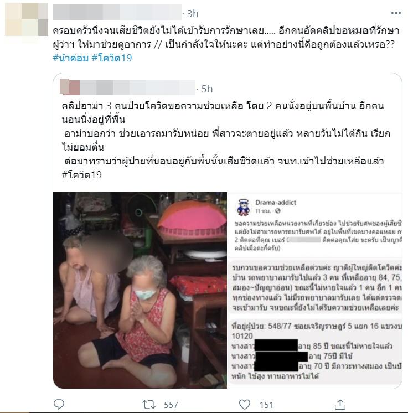Open the tweet author's profile avatar
The height and width of the screenshot is (413, 408).
[27, 19]
